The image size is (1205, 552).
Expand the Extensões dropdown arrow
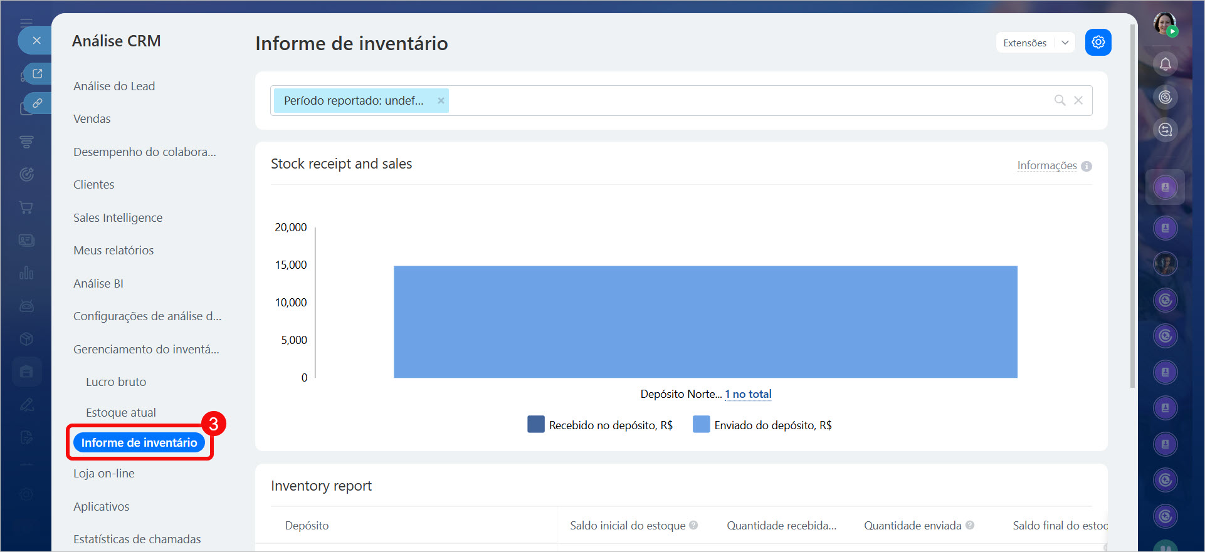[1065, 43]
